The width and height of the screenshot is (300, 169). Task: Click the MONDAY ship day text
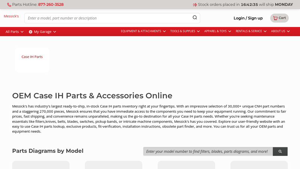coord(284,5)
